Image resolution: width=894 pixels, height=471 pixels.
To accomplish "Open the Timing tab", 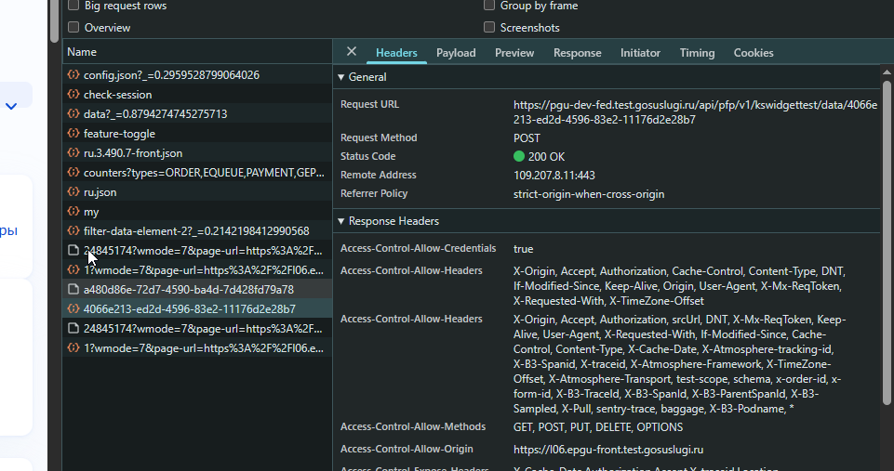I will click(697, 52).
